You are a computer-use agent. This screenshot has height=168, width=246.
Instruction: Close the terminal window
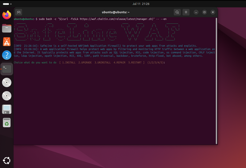(213, 12)
